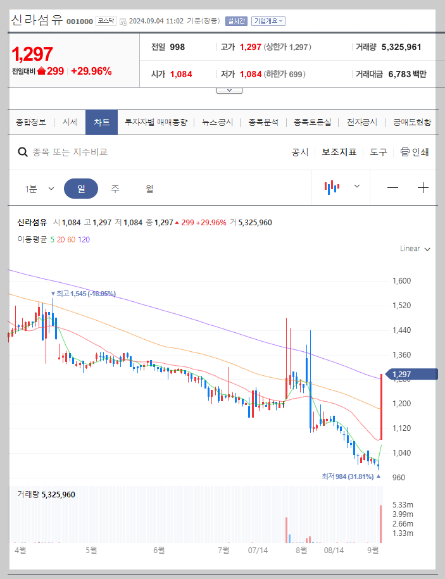This screenshot has width=445, height=579.
Task: Click the 공시 disclosure link
Action: pos(299,152)
